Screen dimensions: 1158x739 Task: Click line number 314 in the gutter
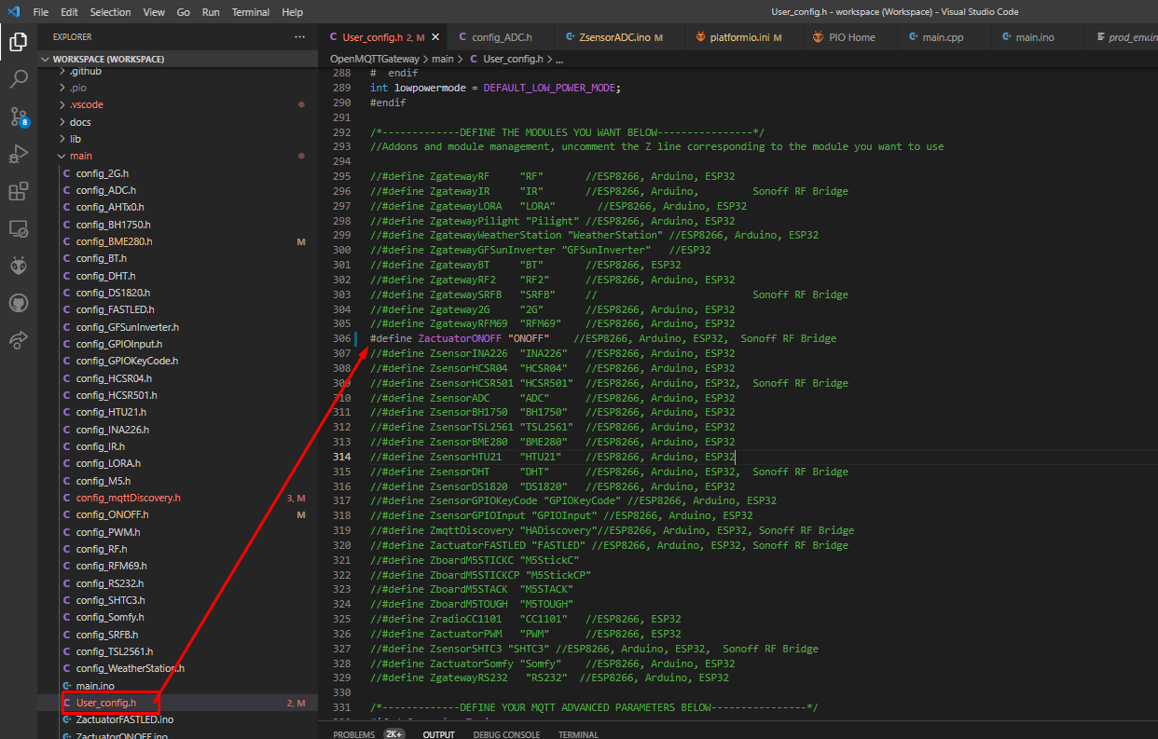pos(341,457)
